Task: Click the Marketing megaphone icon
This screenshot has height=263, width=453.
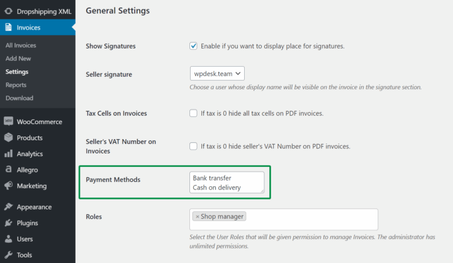Action: [9, 186]
